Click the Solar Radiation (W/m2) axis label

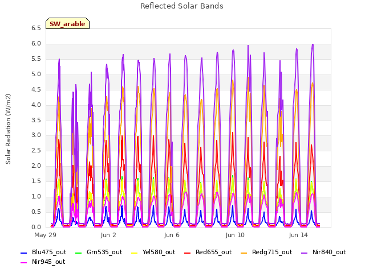pyautogui.click(x=8, y=129)
